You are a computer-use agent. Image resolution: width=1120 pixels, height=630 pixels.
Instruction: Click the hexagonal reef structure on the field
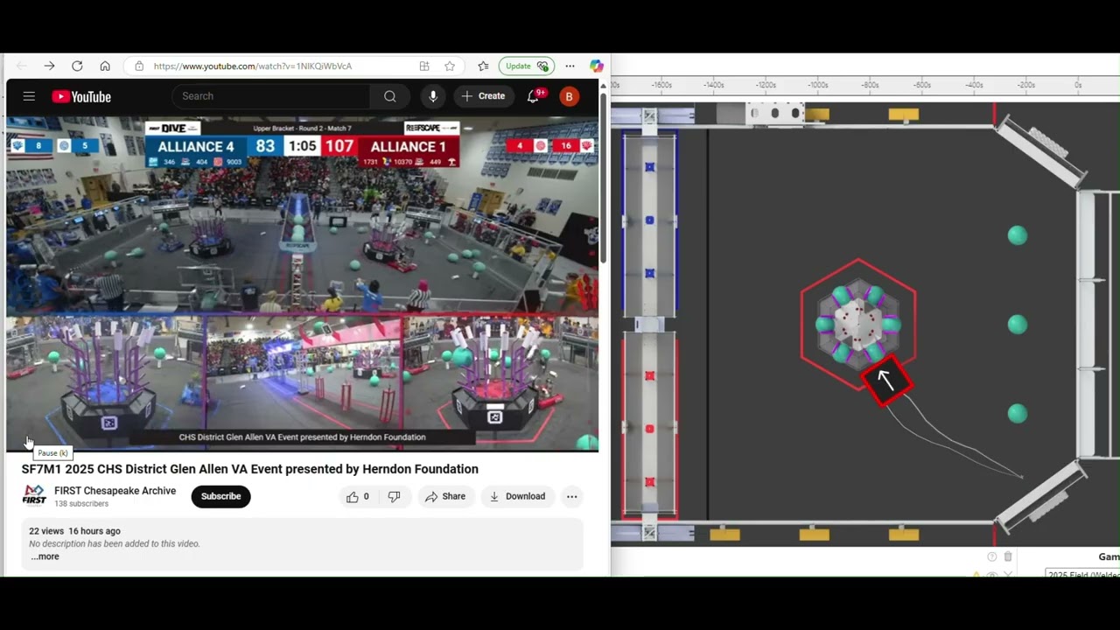coord(858,323)
